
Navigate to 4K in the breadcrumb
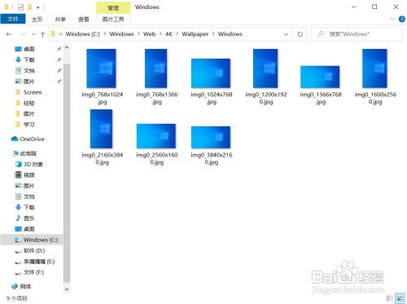pyautogui.click(x=168, y=34)
